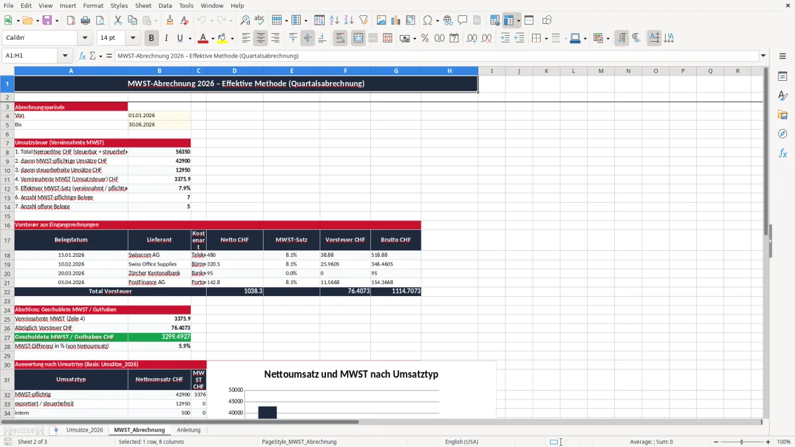Open font color dropdown arrow
Viewport: 795px width, 447px height.
click(x=213, y=38)
